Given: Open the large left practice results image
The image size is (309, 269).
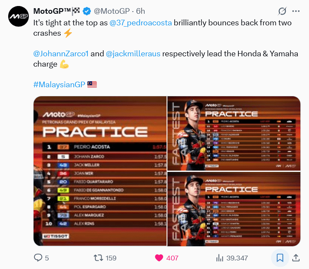Looking at the screenshot, I should (x=100, y=171).
